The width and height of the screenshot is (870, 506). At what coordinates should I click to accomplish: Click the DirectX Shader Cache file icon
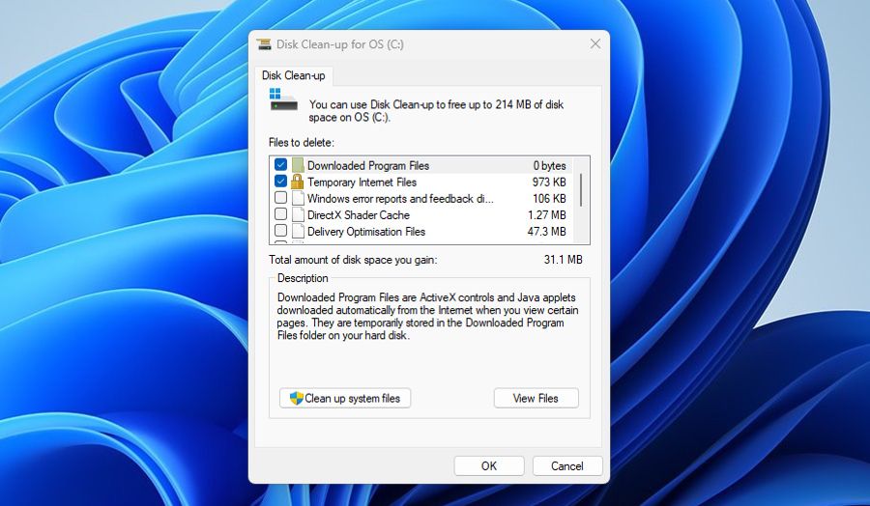click(298, 214)
